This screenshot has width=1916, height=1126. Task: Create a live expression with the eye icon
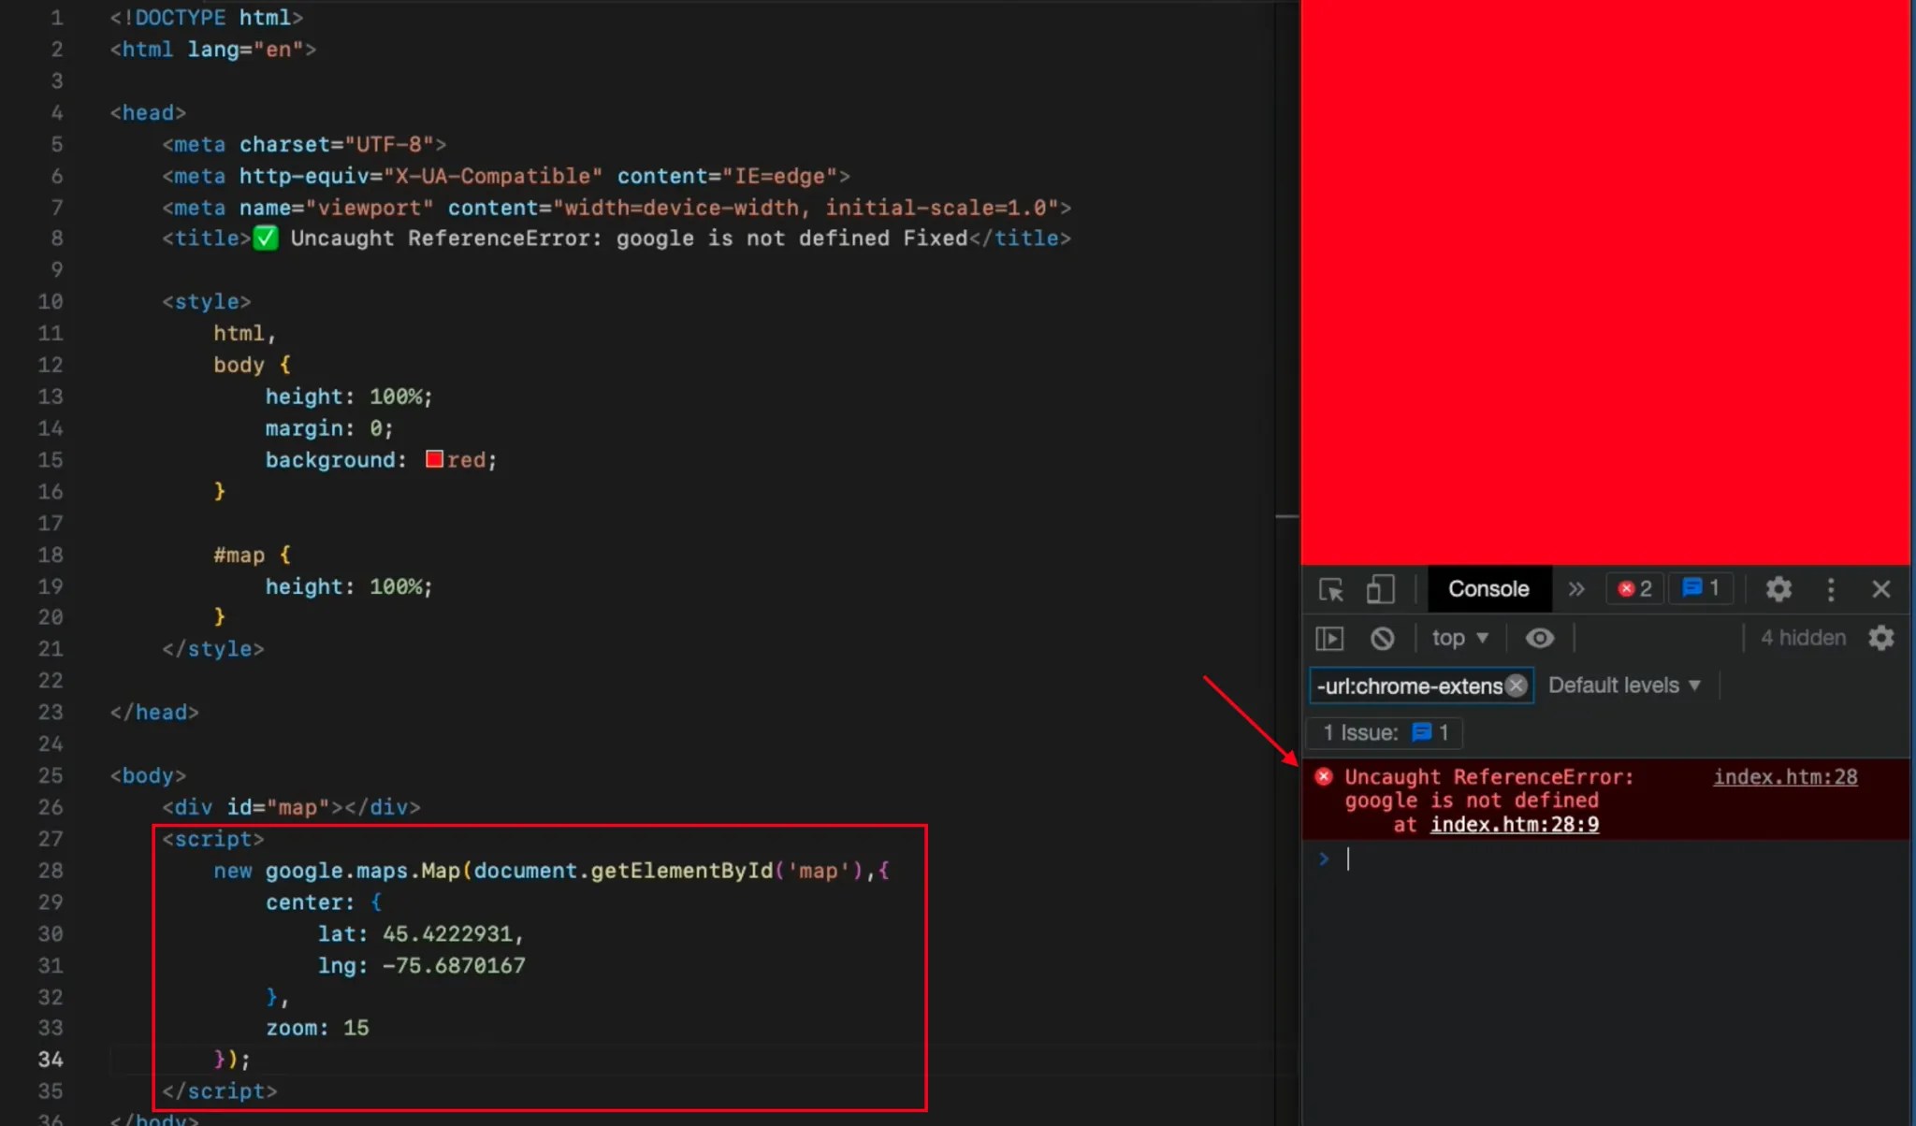(x=1539, y=638)
